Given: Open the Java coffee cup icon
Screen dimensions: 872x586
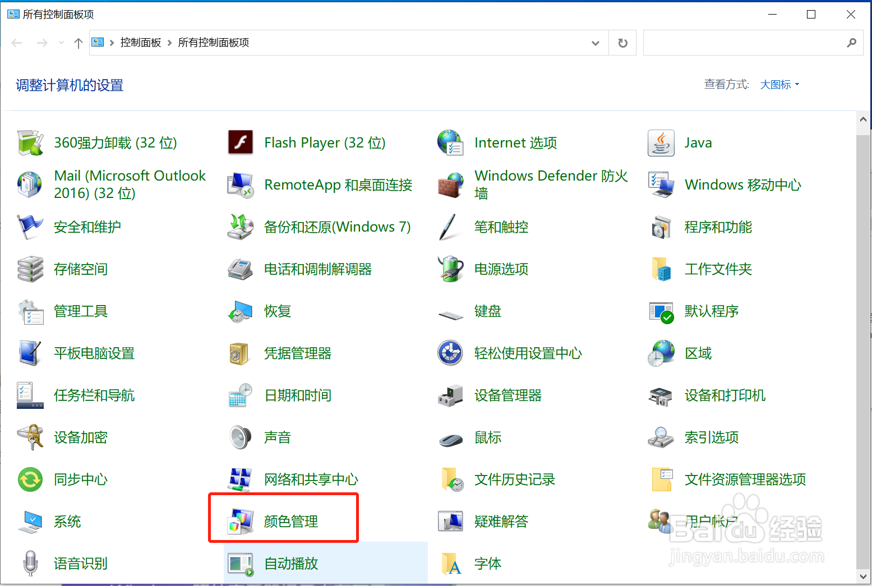Looking at the screenshot, I should point(661,142).
